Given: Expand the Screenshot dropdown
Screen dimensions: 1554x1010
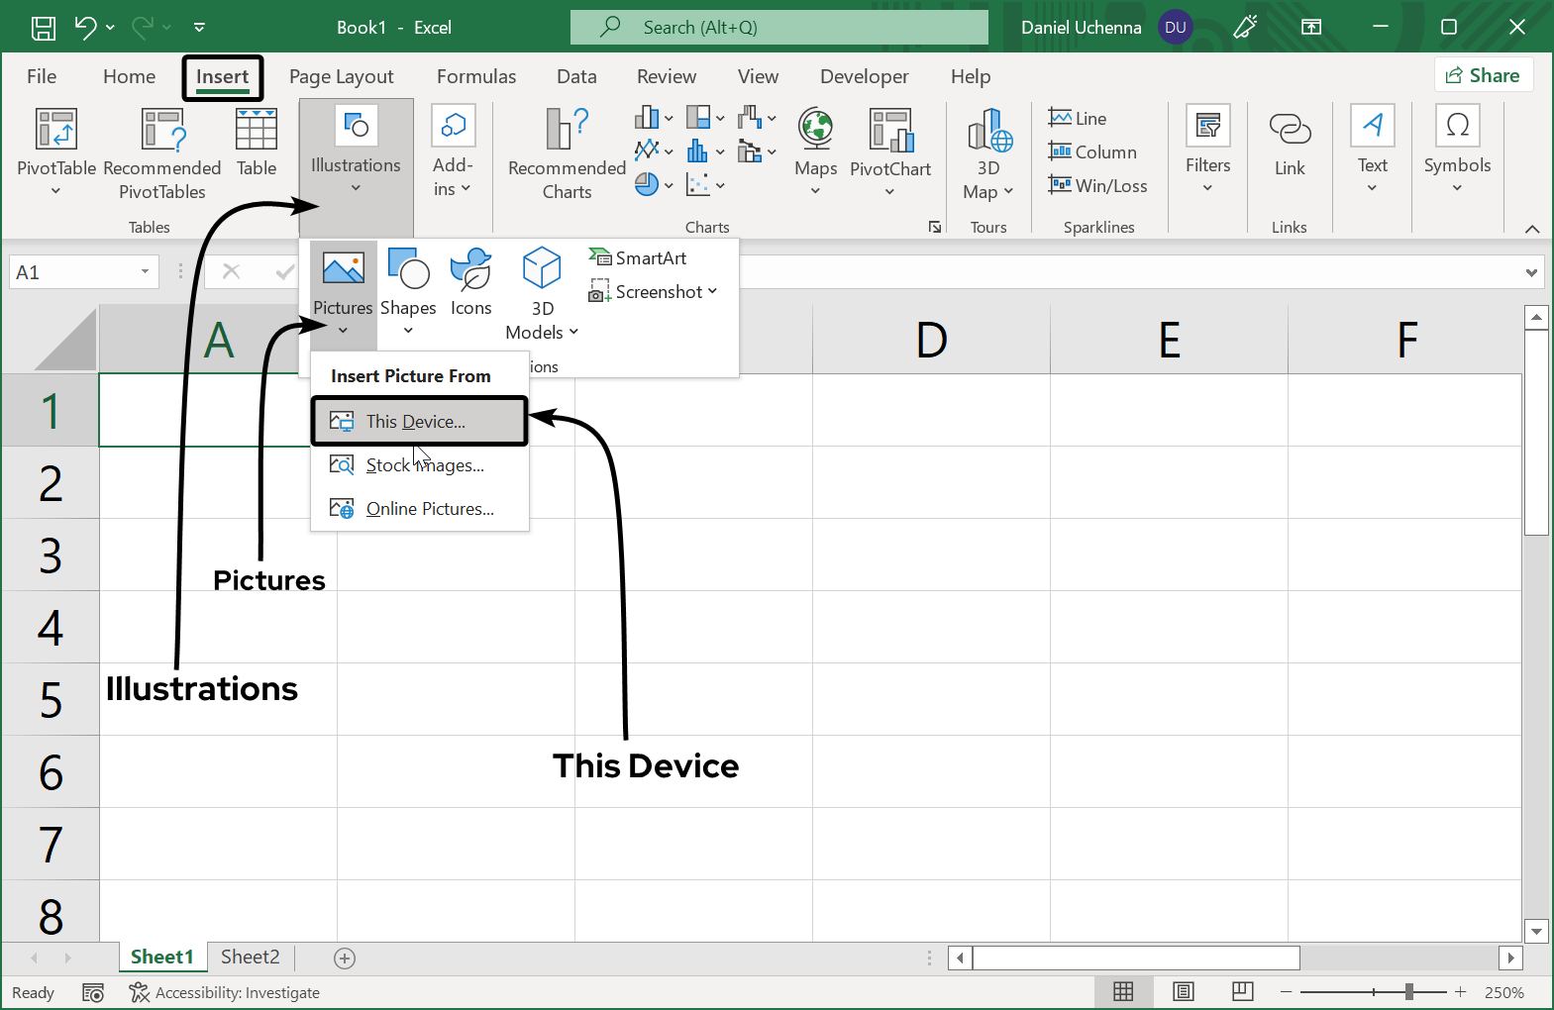Looking at the screenshot, I should 712,292.
